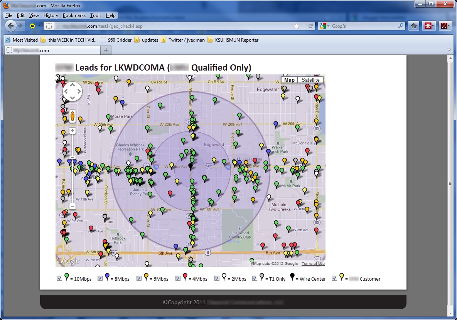Open the View menu
Image resolution: width=457 pixels, height=320 pixels.
(34, 15)
